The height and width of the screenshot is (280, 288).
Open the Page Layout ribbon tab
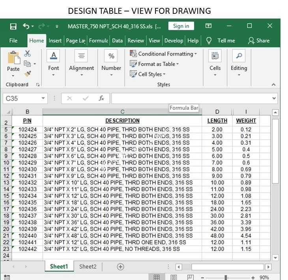point(75,41)
